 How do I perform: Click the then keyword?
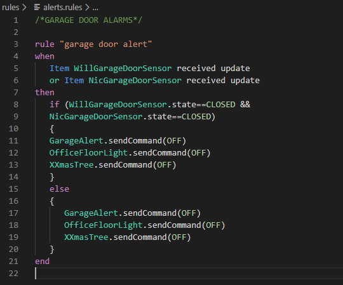44,93
